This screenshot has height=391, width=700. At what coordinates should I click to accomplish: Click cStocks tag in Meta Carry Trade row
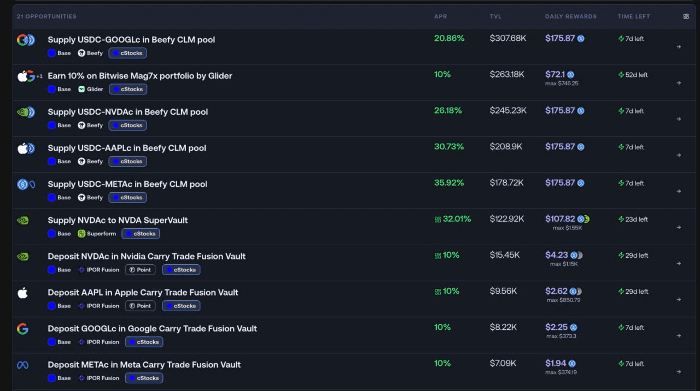144,378
